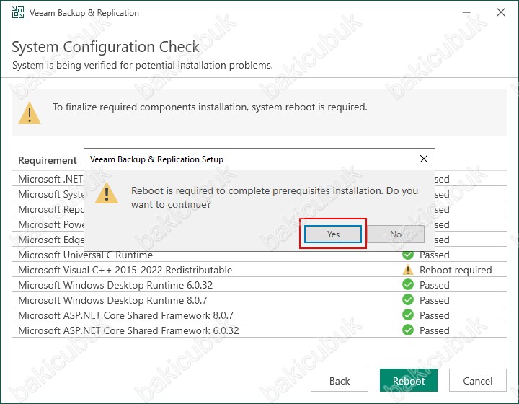Click the Reboot required status text

click(x=456, y=270)
